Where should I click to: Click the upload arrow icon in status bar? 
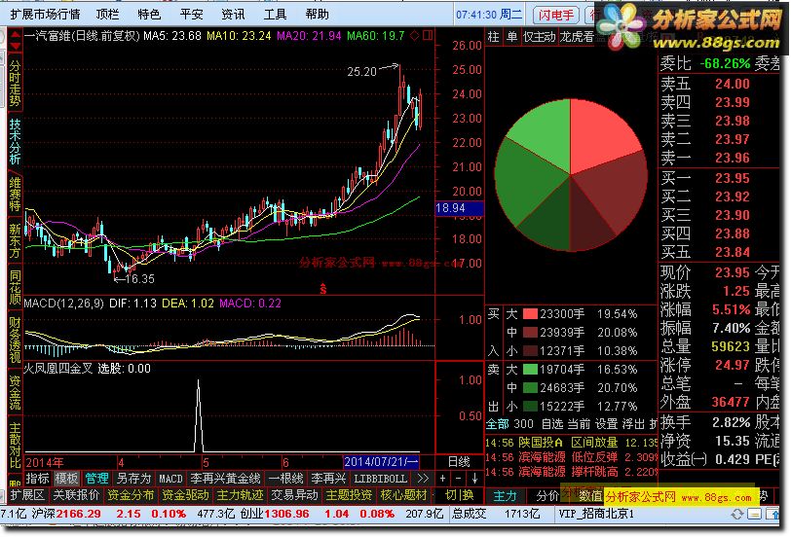click(x=772, y=514)
